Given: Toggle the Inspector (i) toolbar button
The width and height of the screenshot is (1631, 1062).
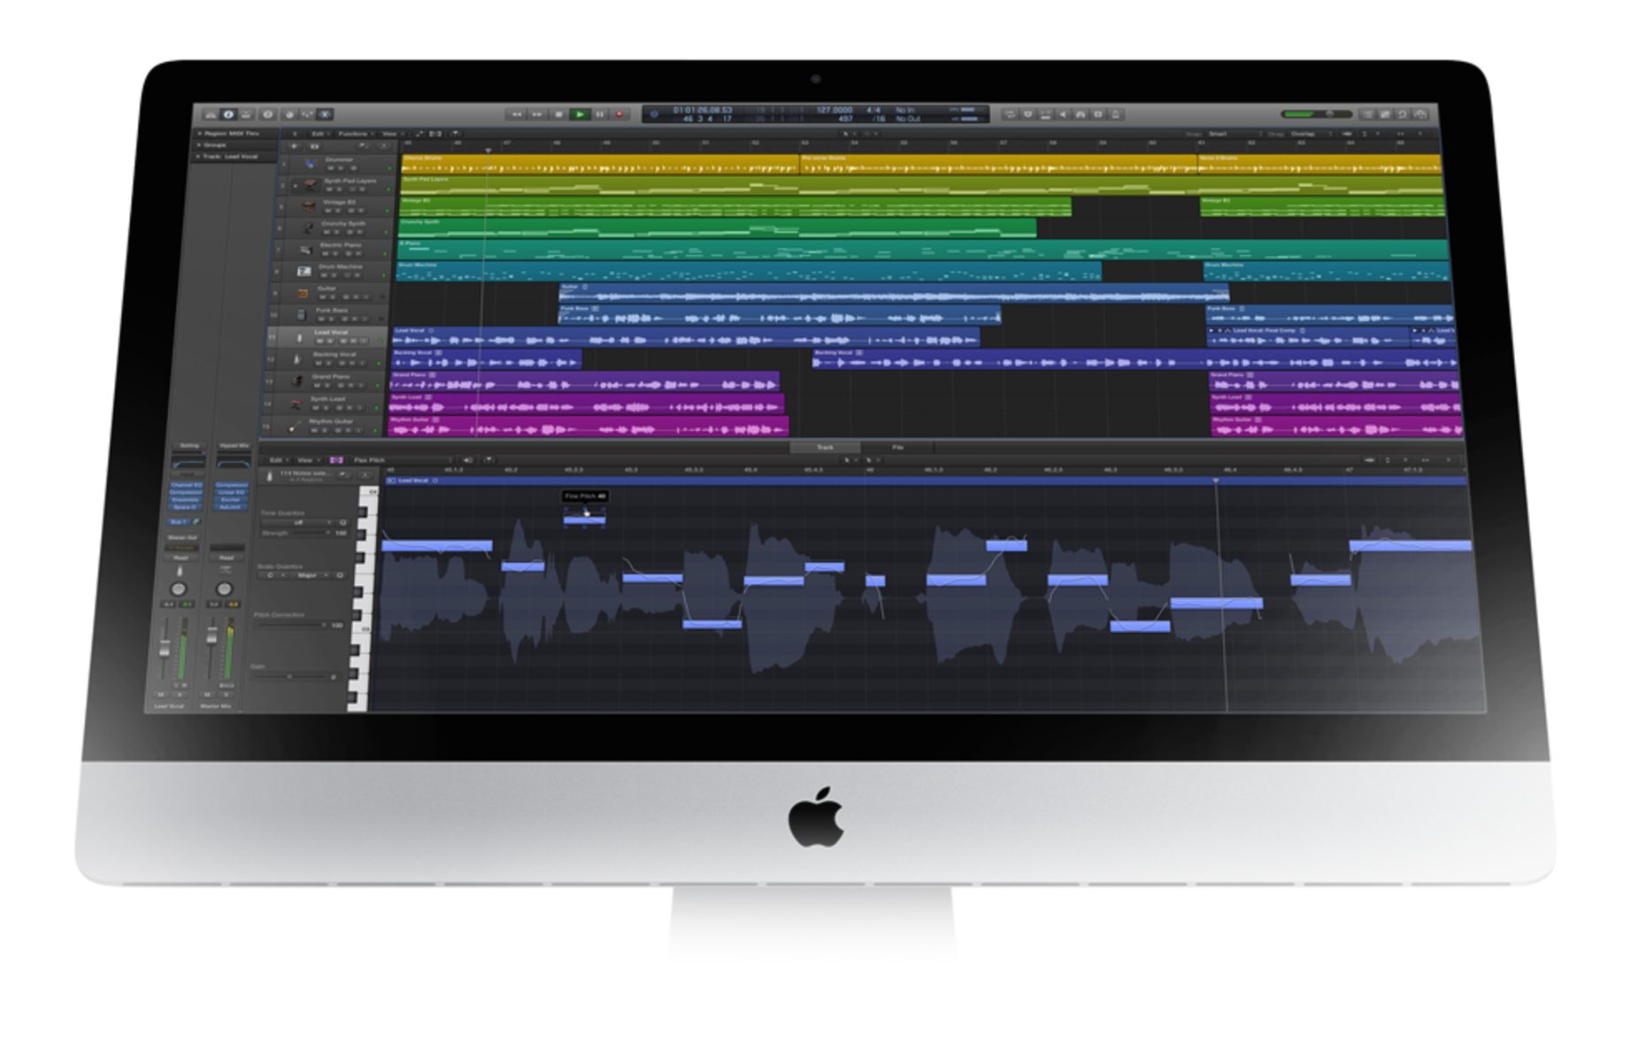Looking at the screenshot, I should click(228, 114).
